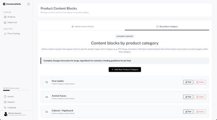Click the CommerceClarity logo icon
217x120 pixels.
(x=4, y=4)
